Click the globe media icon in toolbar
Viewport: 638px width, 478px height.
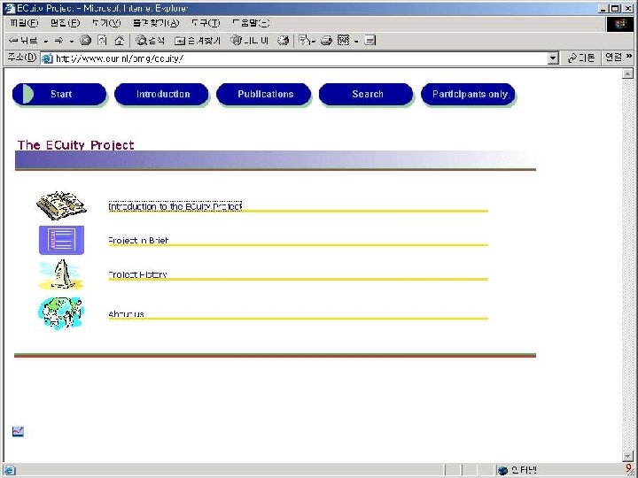pos(284,40)
